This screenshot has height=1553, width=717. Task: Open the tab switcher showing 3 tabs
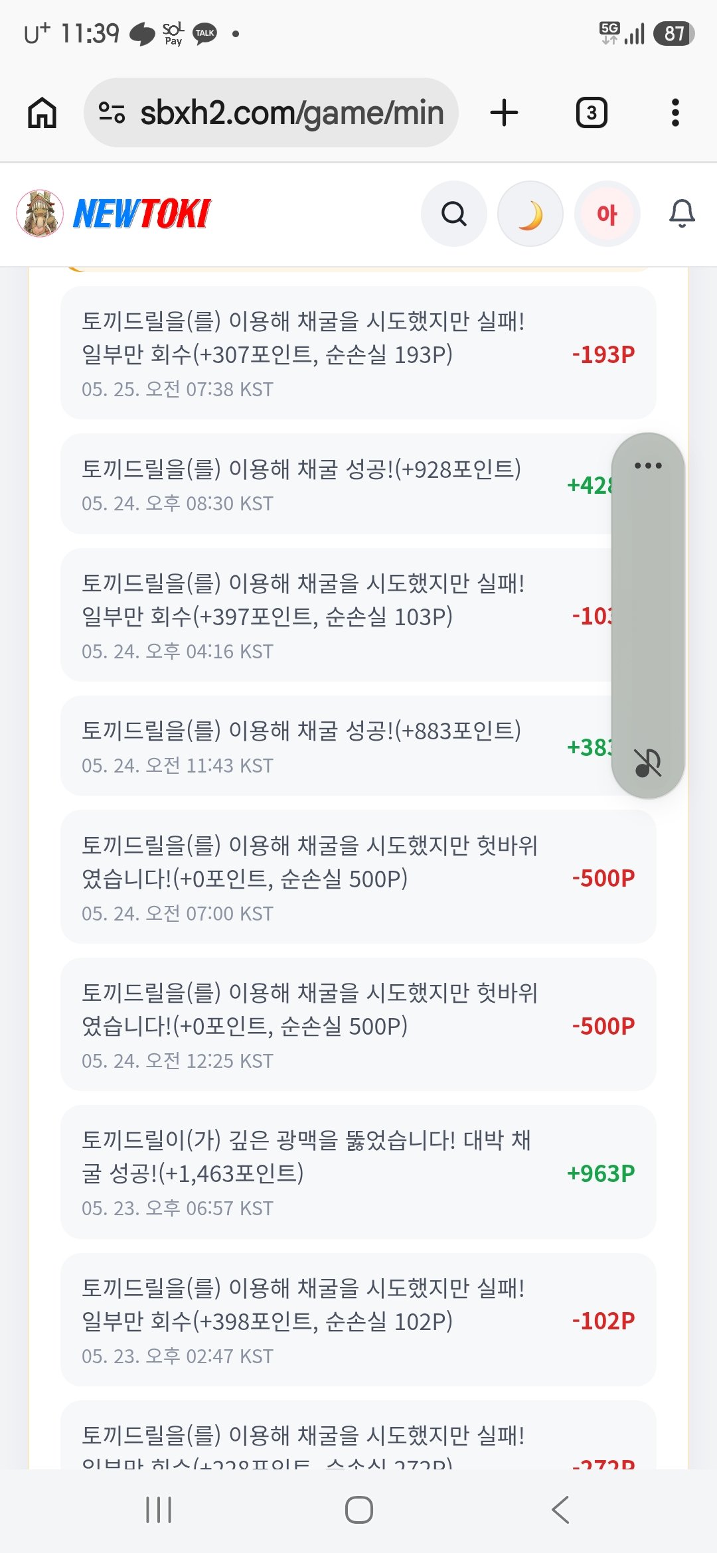592,113
